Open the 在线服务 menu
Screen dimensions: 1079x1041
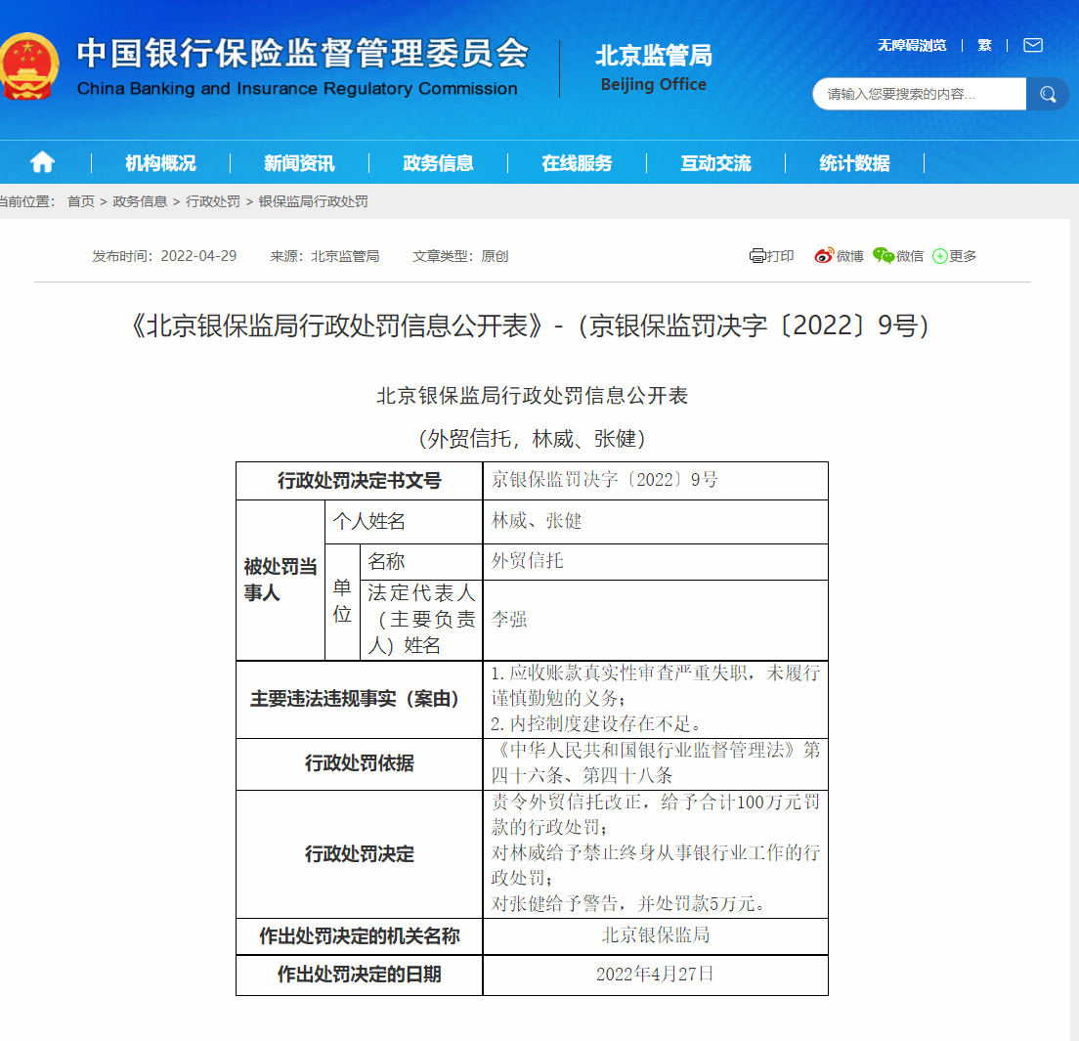pyautogui.click(x=577, y=163)
